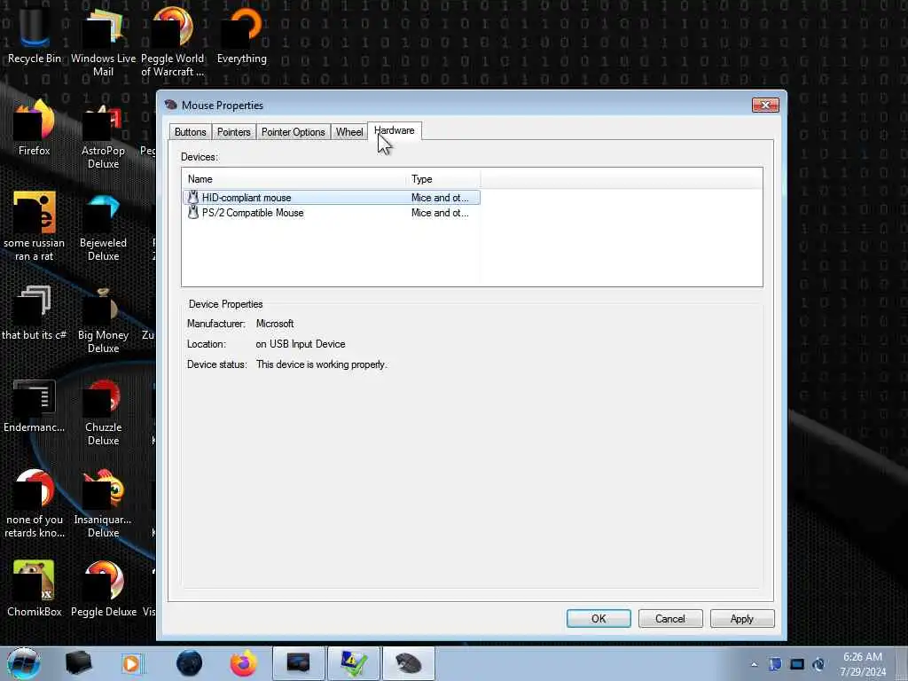Image resolution: width=908 pixels, height=681 pixels.
Task: Open the Endermanc... desktop icon
Action: 34,404
